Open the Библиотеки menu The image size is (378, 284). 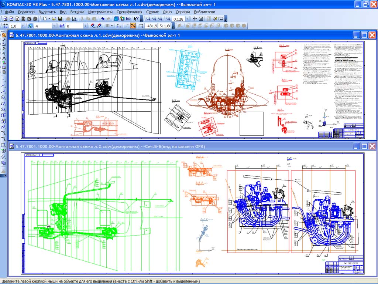pos(205,12)
